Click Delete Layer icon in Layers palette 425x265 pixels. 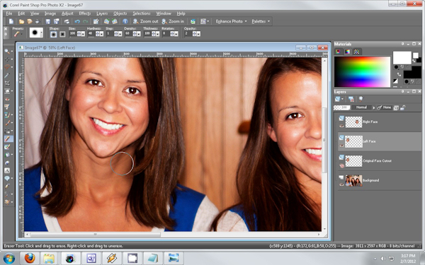coord(351,99)
